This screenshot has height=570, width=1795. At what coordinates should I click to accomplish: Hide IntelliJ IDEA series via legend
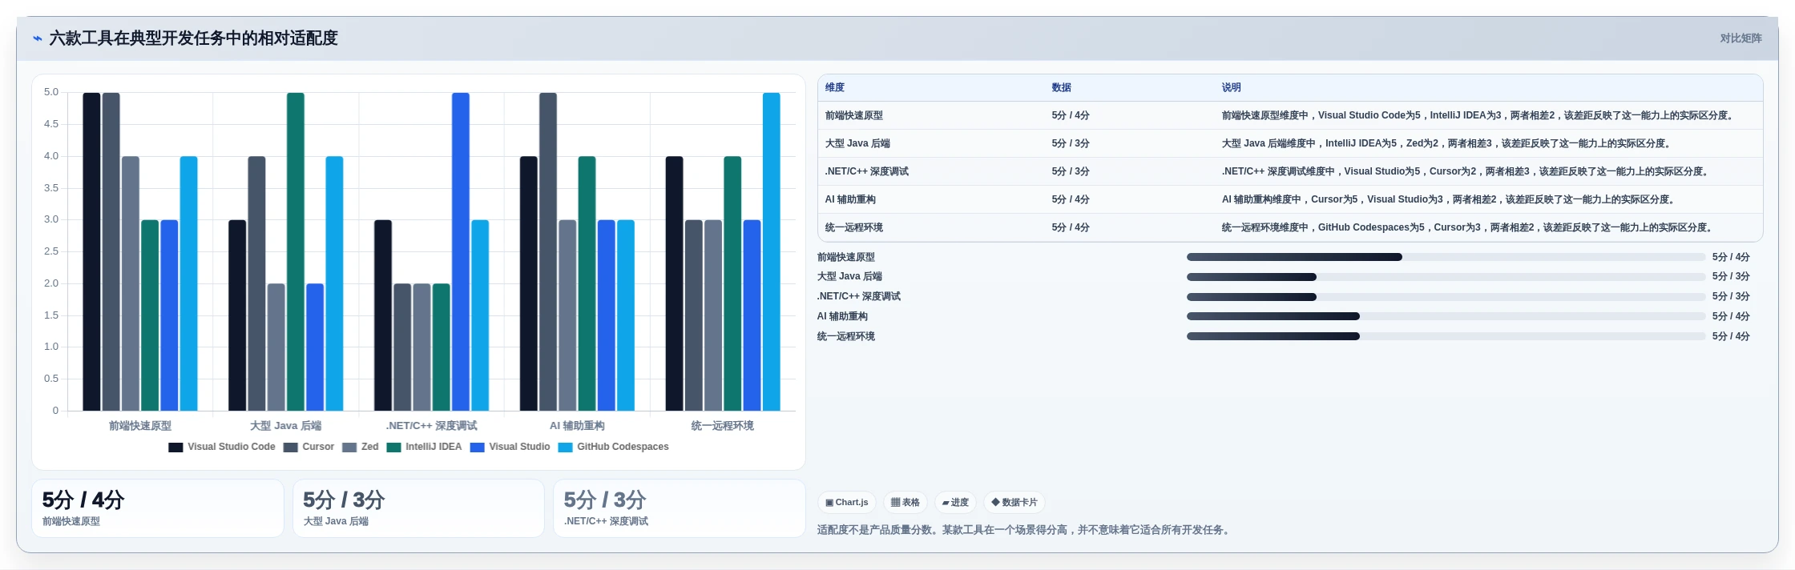tap(424, 447)
